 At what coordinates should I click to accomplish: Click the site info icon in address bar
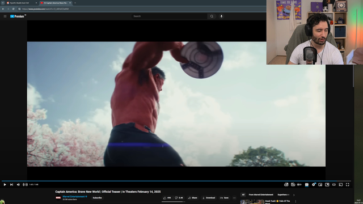19,9
